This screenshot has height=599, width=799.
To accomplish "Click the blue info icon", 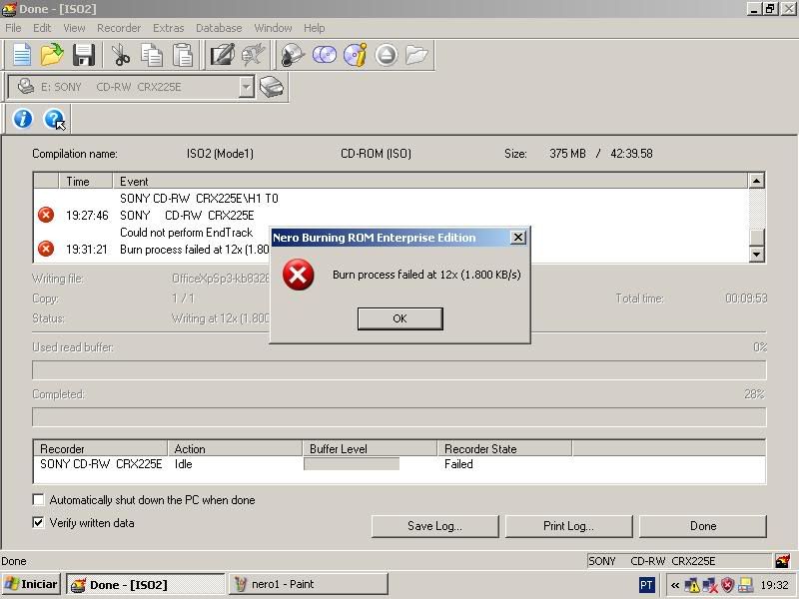I will pyautogui.click(x=22, y=119).
